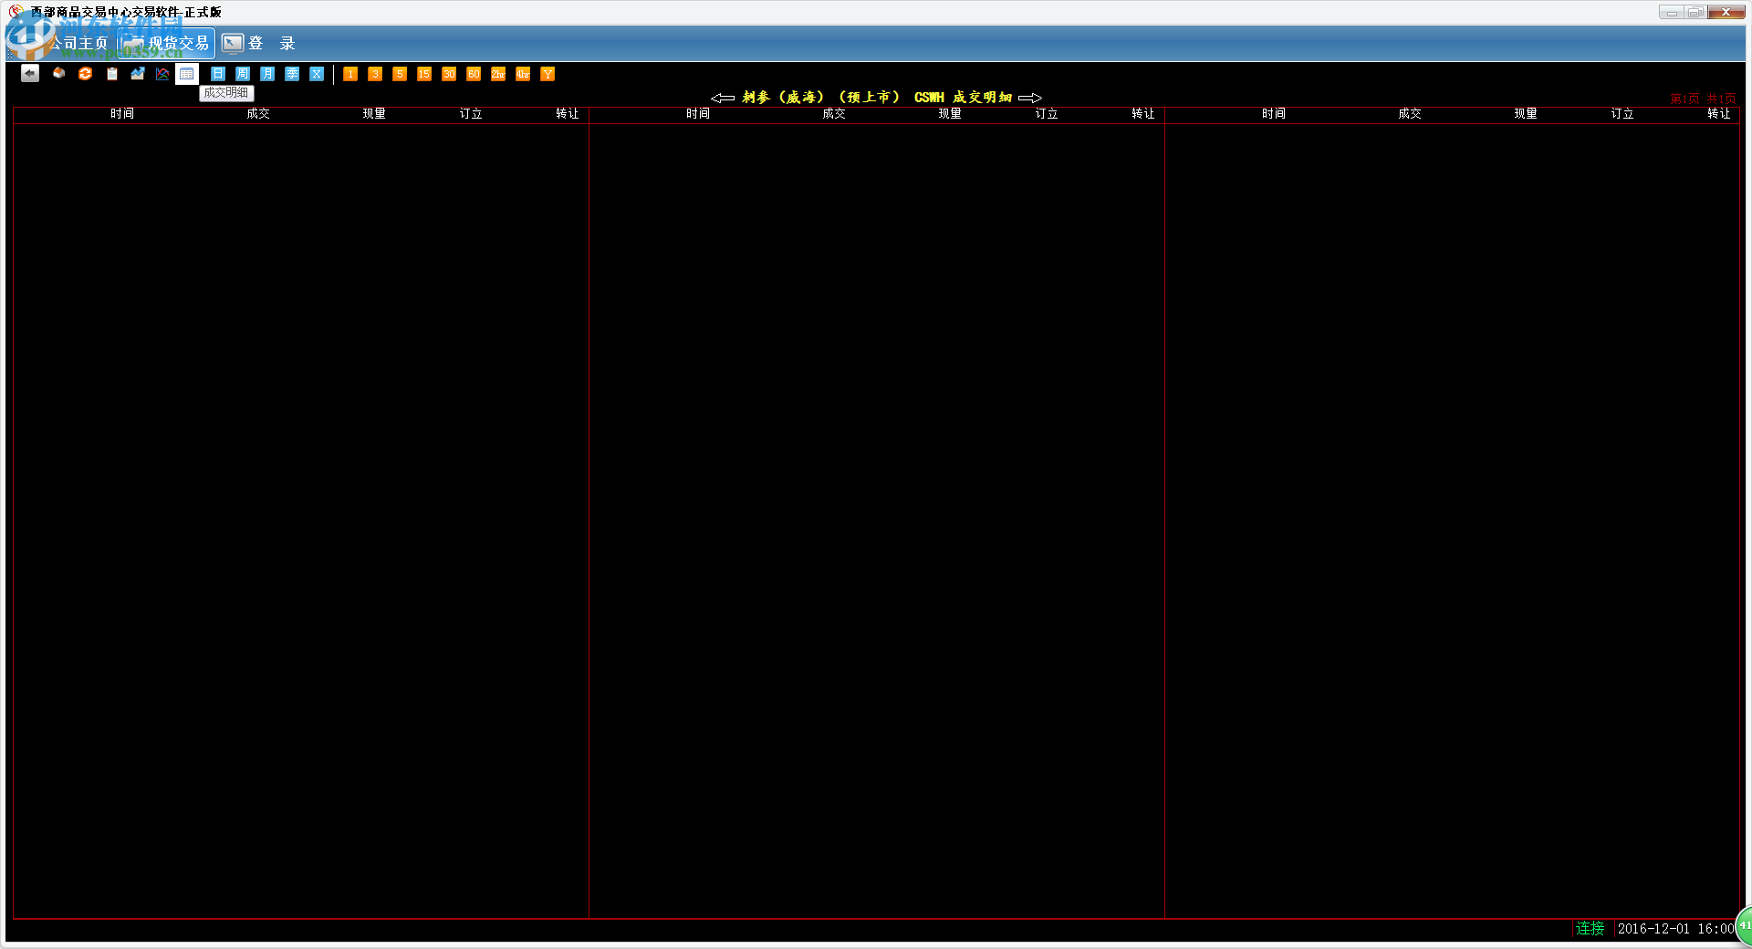Click 订立 header in the middle panel
The image size is (1752, 949).
[x=1047, y=114]
